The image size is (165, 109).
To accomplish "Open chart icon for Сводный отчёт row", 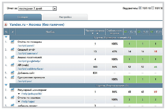I will click(x=12, y=49).
